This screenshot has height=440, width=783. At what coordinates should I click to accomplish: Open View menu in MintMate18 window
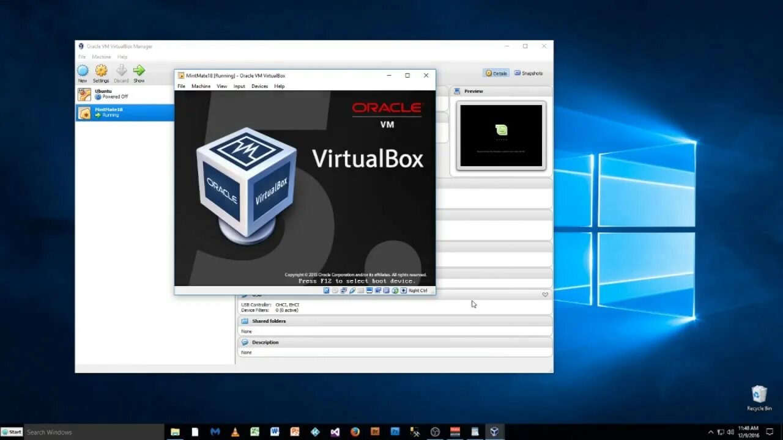pos(222,86)
